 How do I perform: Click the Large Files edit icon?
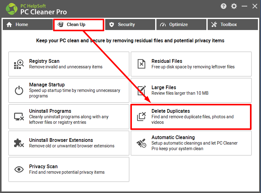tap(141, 90)
